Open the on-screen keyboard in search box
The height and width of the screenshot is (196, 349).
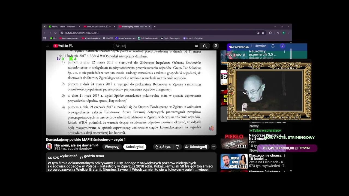(x=196, y=46)
